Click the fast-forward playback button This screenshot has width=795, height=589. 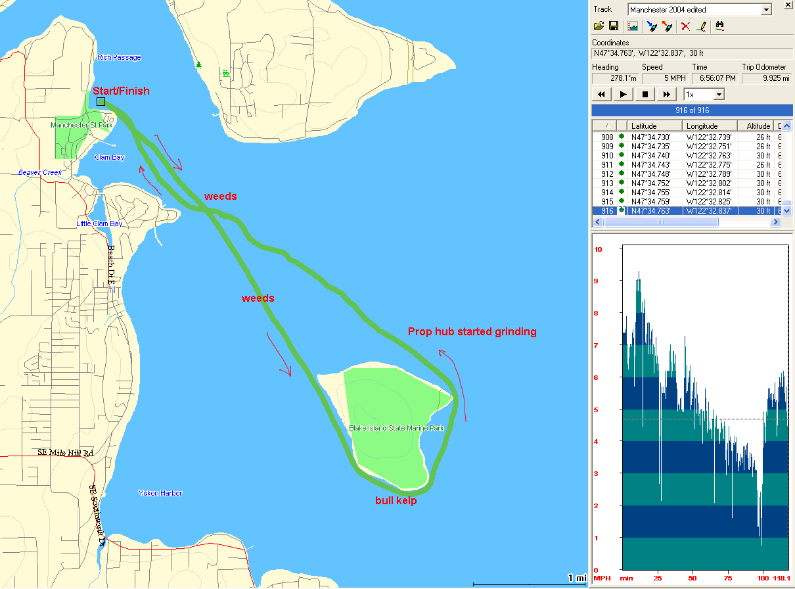(x=668, y=95)
